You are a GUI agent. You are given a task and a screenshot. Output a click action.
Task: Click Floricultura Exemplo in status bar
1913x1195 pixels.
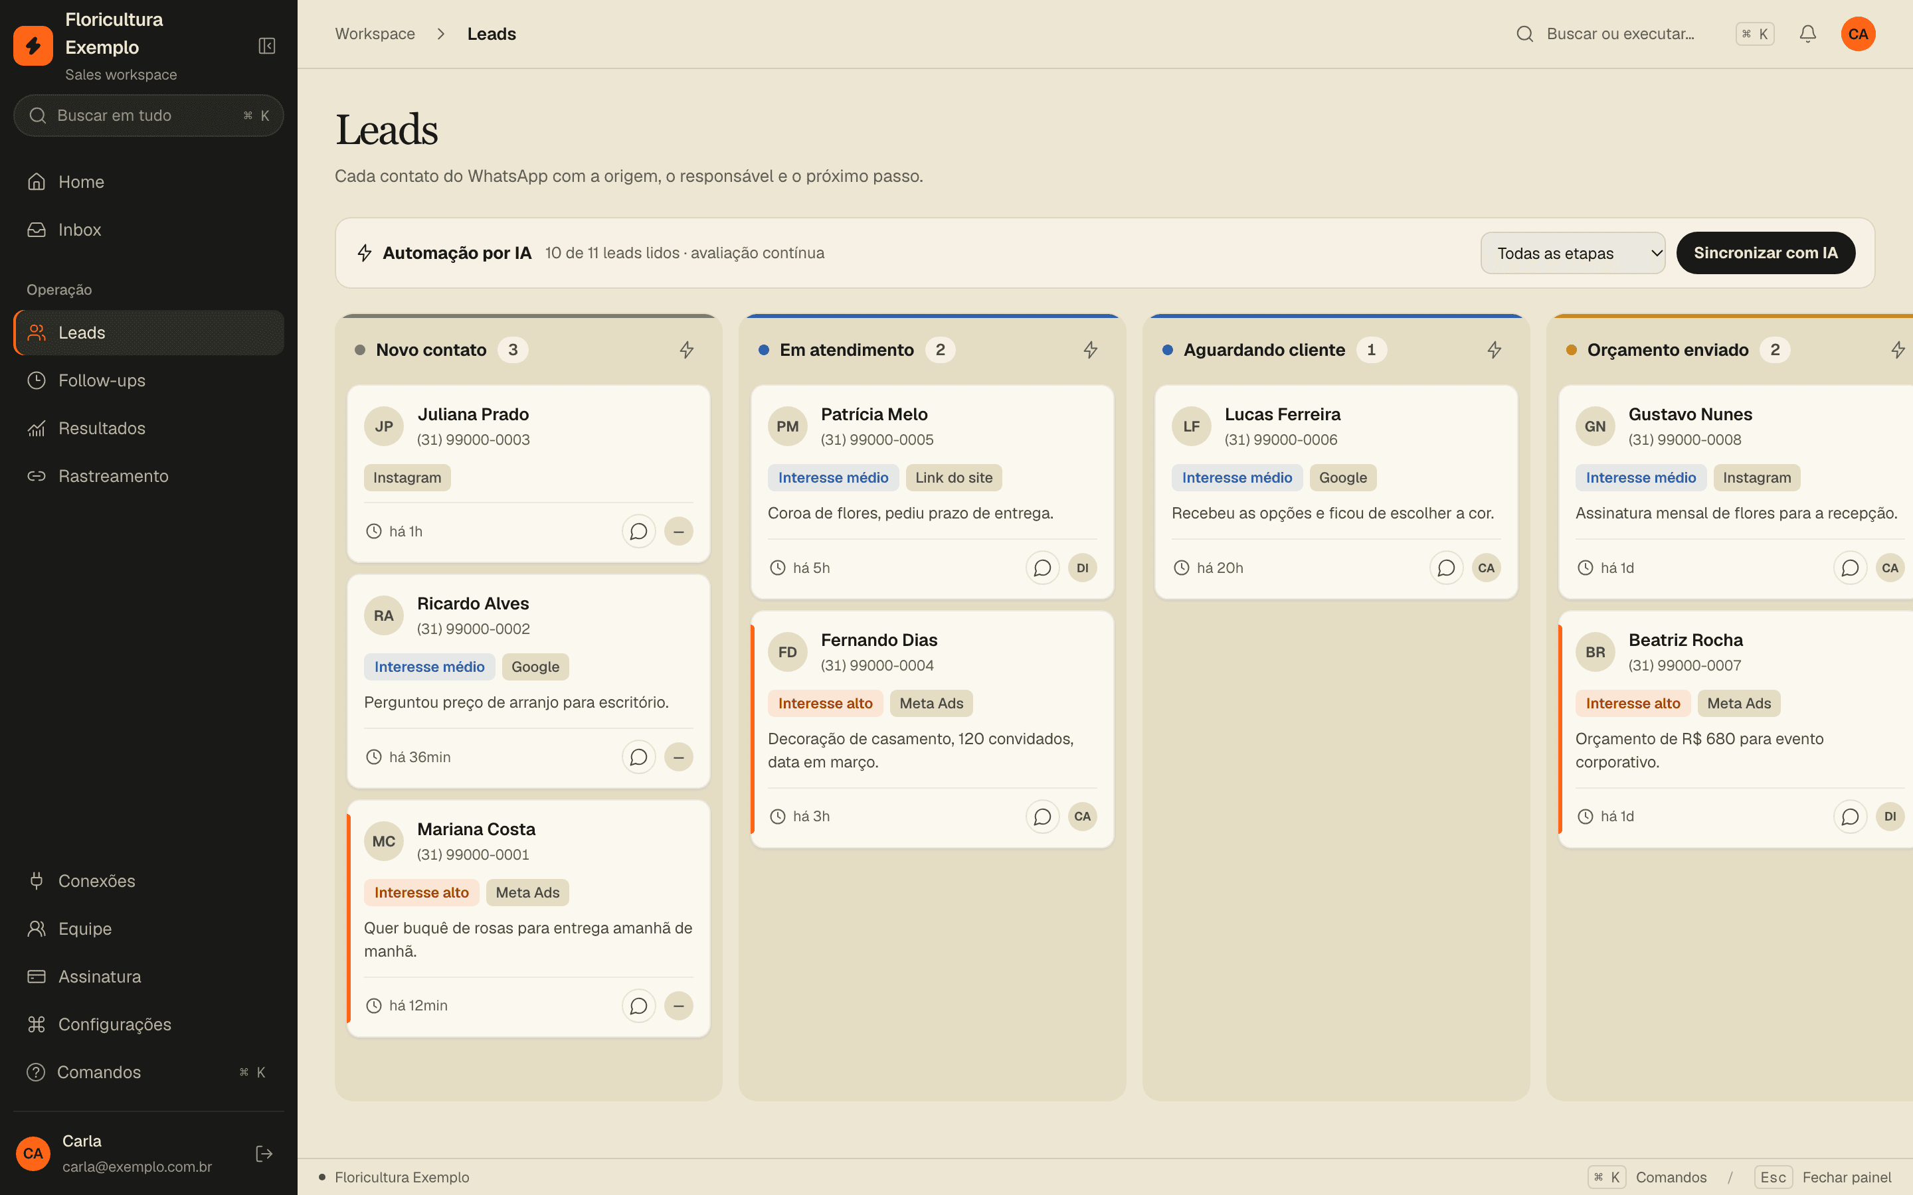(402, 1178)
